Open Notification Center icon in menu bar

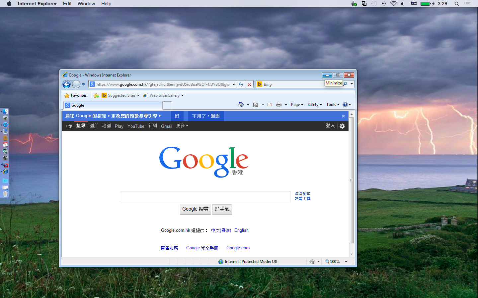coord(467,4)
